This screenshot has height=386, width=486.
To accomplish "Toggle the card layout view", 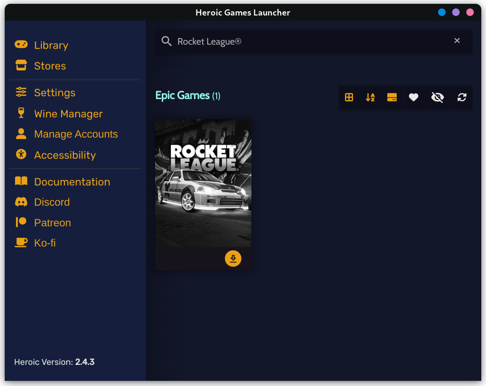I will point(392,97).
